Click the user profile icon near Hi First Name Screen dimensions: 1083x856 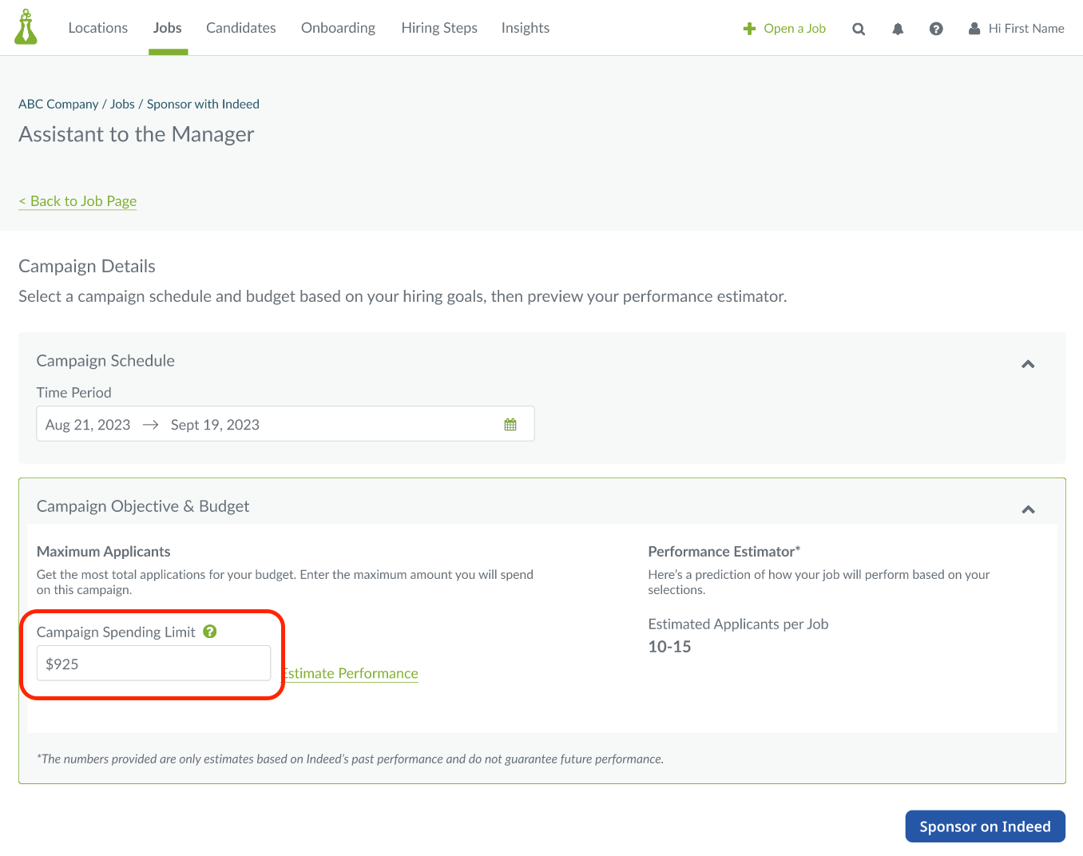tap(974, 28)
